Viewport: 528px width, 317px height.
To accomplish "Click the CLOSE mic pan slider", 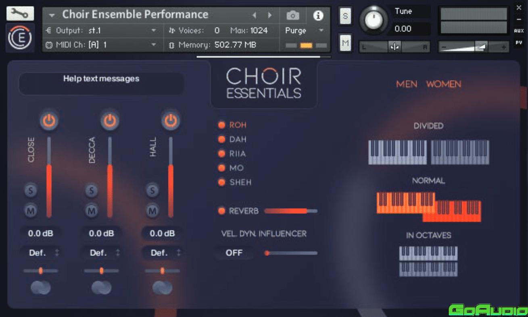I will click(40, 271).
